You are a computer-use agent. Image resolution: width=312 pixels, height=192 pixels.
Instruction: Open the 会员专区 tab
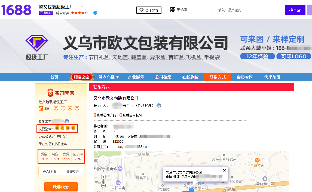tap(245, 77)
